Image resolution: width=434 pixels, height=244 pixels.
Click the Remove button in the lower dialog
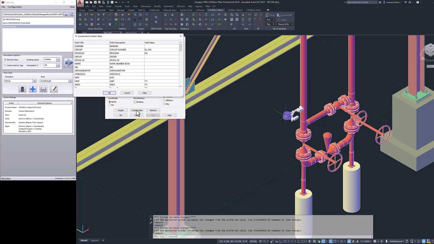click(x=153, y=110)
